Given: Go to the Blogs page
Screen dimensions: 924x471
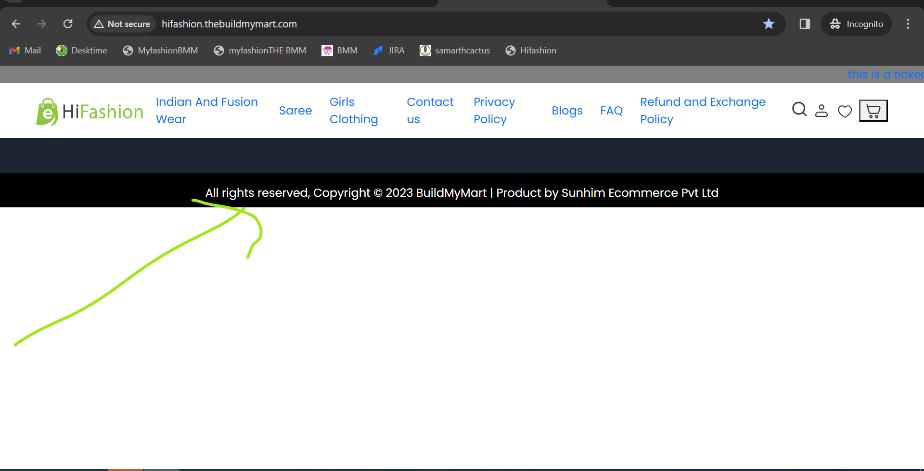Looking at the screenshot, I should pos(567,111).
